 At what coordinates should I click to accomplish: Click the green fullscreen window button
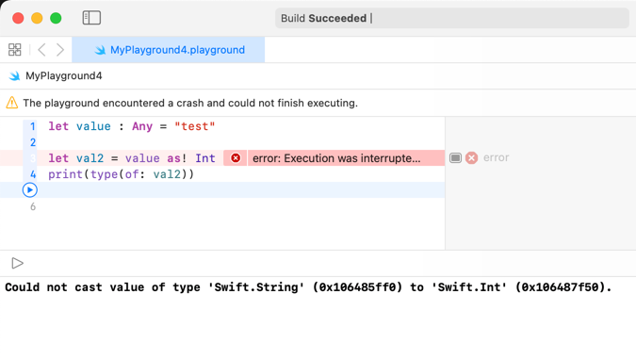pyautogui.click(x=56, y=18)
